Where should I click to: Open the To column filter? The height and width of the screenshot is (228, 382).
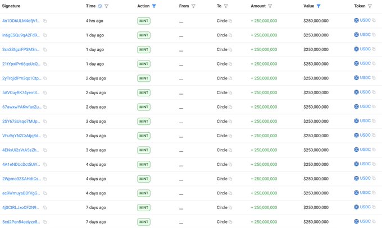(x=226, y=6)
